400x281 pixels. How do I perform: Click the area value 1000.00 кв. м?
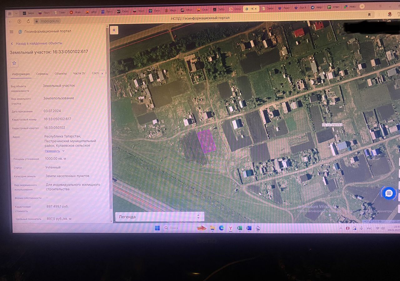tap(56, 159)
